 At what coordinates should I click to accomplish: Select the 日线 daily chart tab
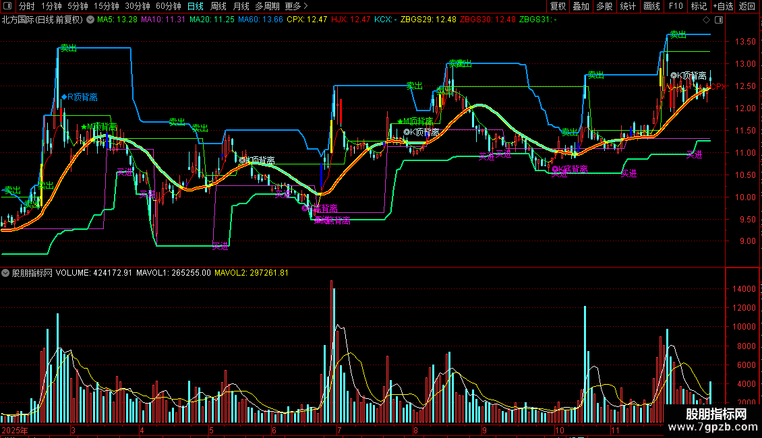click(x=196, y=6)
